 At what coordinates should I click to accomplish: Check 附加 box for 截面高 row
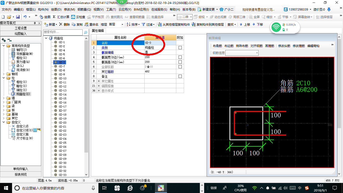pyautogui.click(x=180, y=62)
